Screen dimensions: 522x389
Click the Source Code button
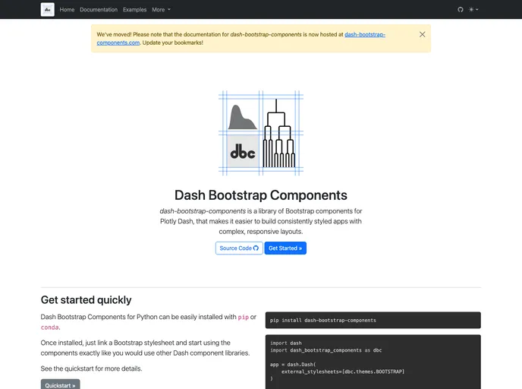239,248
